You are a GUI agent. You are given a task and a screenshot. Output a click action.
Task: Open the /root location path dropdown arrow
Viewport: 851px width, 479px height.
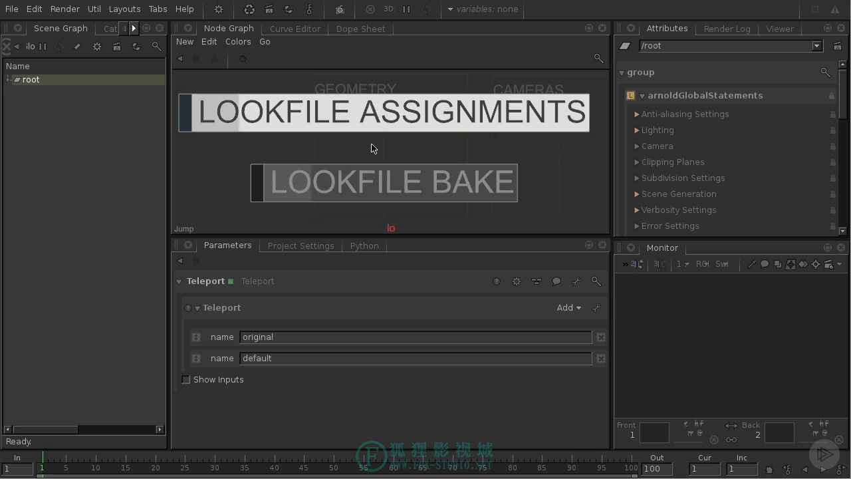click(816, 46)
